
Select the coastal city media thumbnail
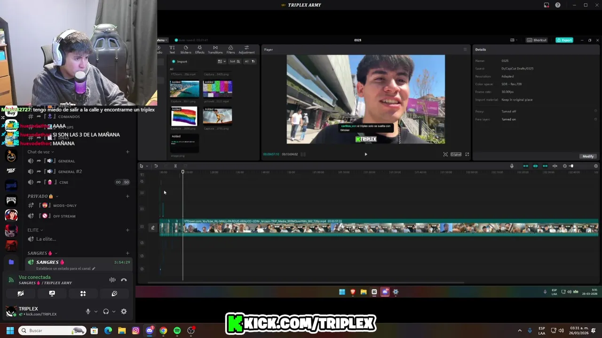(184, 89)
